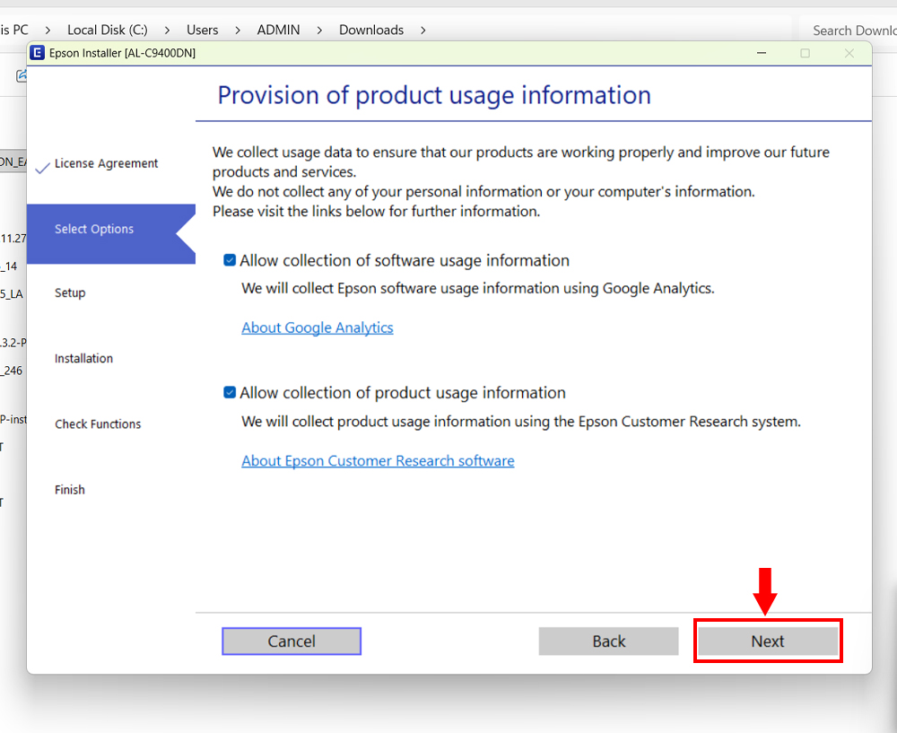The height and width of the screenshot is (733, 897).
Task: Select the Finish step in the sidebar
Action: (x=70, y=490)
